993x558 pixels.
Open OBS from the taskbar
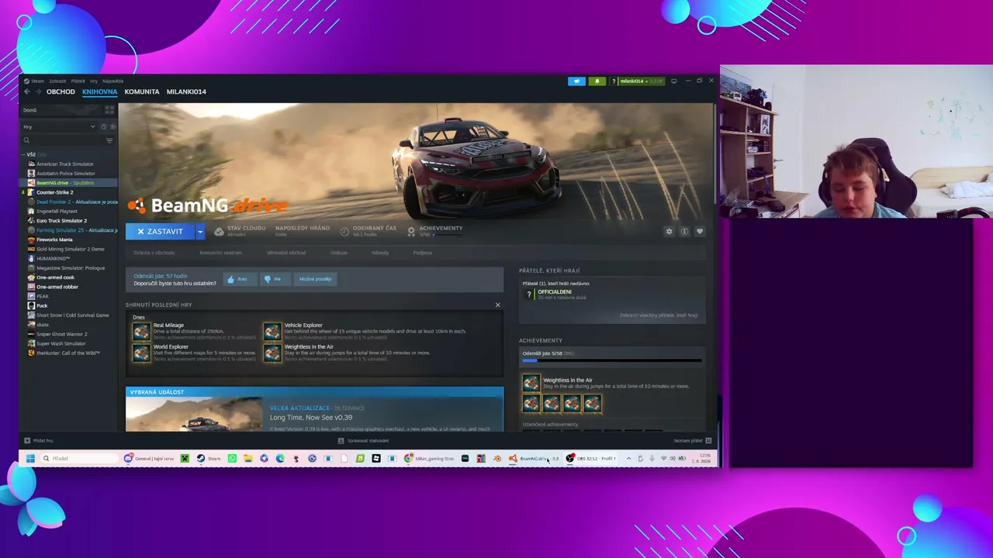click(x=592, y=458)
